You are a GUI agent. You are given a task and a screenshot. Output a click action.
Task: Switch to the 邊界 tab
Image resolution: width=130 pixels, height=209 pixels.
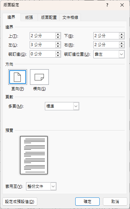click(x=12, y=17)
